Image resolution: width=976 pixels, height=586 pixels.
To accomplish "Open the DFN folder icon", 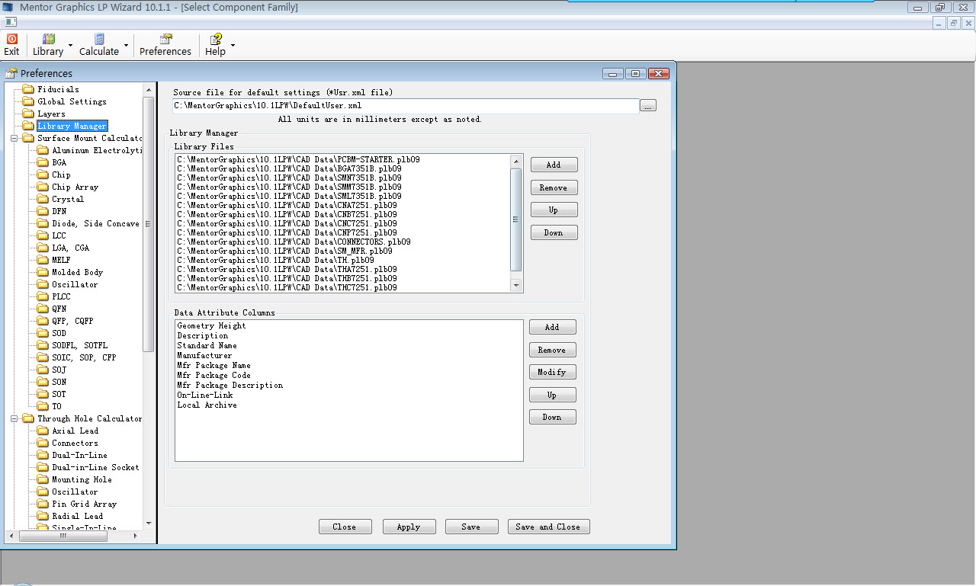I will [x=43, y=211].
